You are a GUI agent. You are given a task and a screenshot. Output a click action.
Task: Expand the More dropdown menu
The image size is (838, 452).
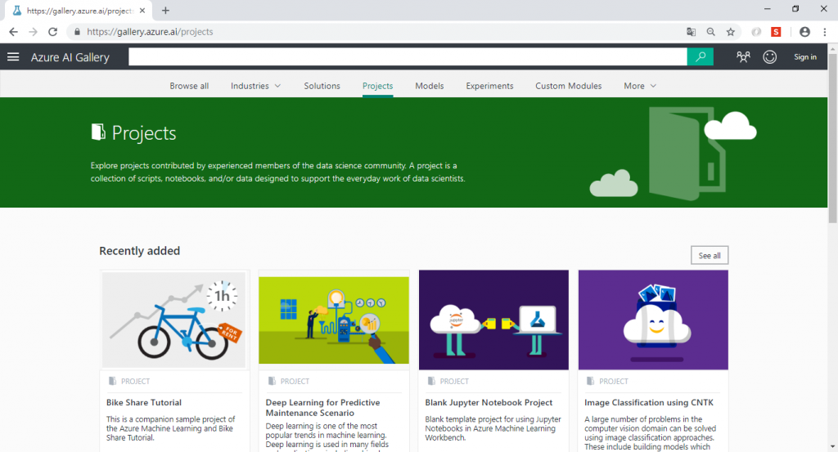(640, 86)
